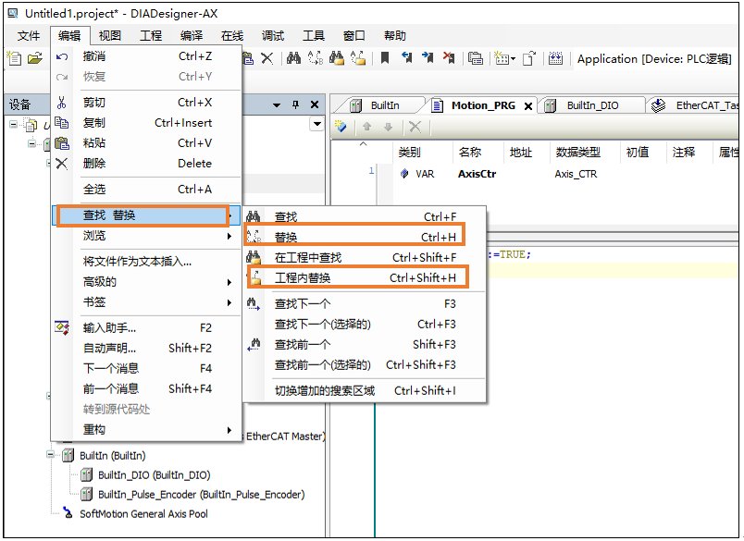Image resolution: width=744 pixels, height=541 pixels.
Task: Click the binoculars Find icon in toolbar
Action: pos(293,58)
